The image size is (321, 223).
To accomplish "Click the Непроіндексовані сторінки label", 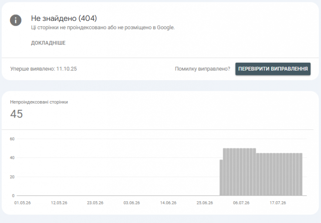I will [39, 102].
